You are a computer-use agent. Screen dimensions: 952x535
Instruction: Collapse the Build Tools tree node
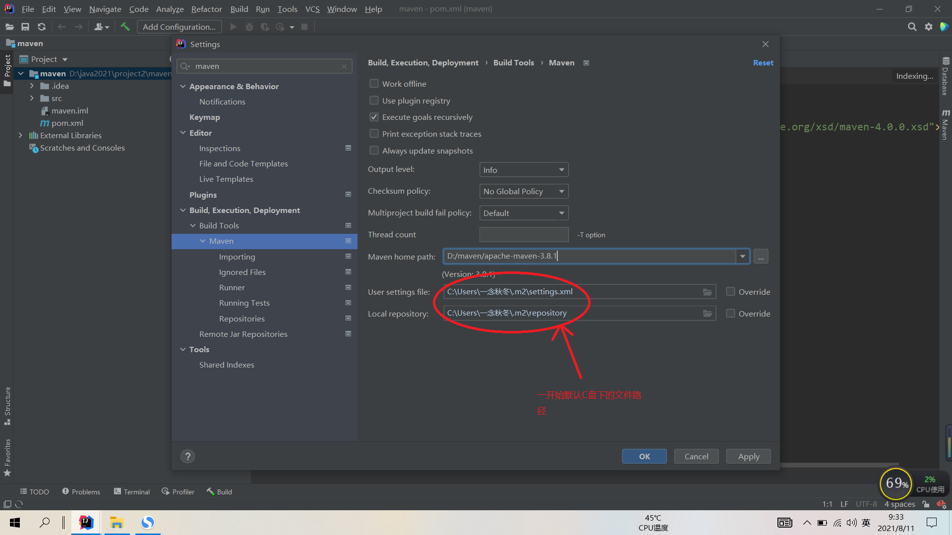193,225
